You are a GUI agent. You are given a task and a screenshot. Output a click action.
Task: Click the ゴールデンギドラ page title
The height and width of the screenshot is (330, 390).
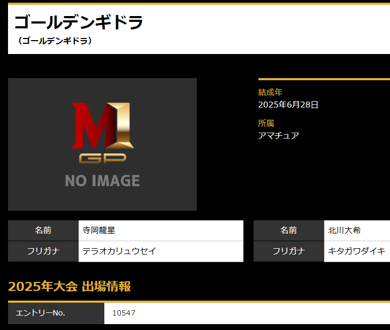(79, 22)
